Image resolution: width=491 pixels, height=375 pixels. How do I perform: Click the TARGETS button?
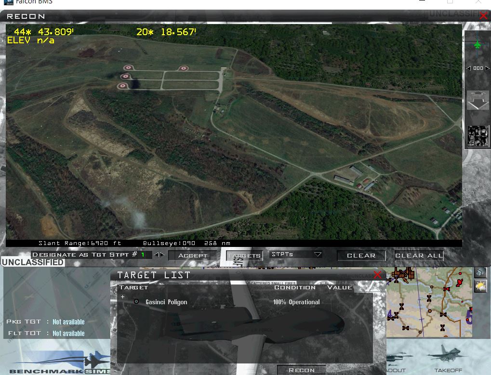[244, 256]
